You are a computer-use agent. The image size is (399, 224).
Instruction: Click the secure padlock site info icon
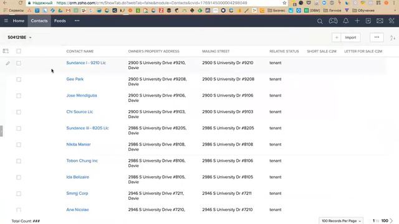click(29, 3)
